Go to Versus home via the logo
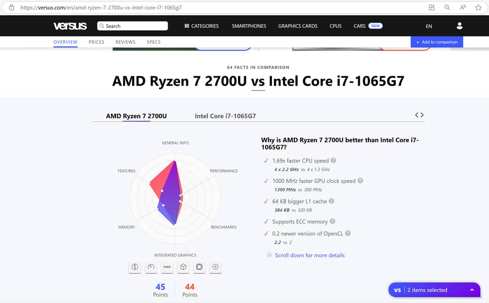 click(x=70, y=26)
